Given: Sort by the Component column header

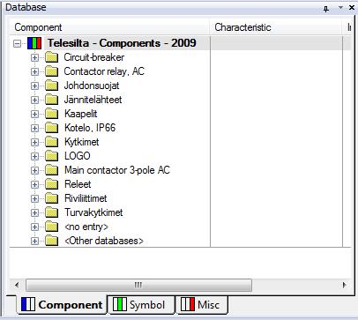Looking at the screenshot, I should (109, 27).
